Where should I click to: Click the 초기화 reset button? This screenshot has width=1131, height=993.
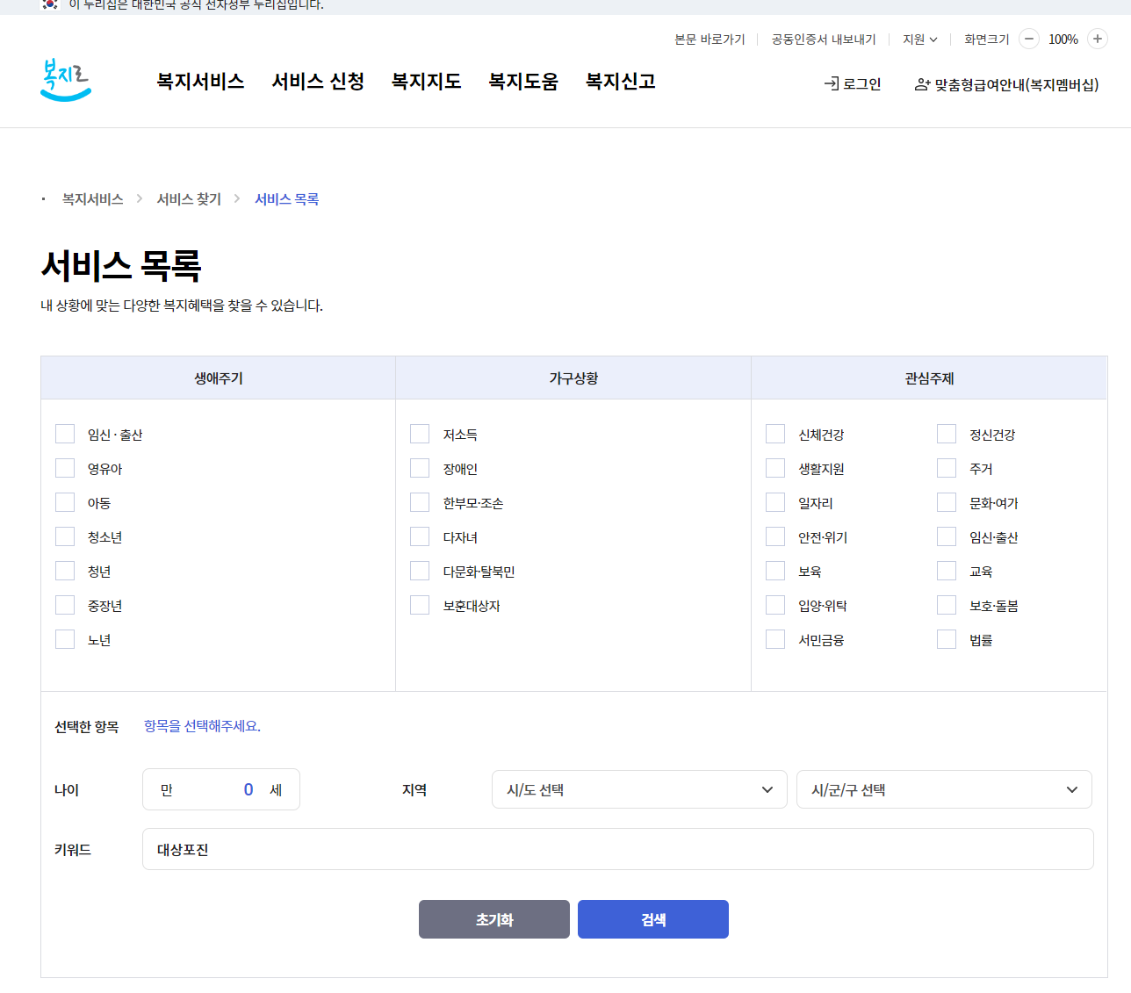(493, 919)
